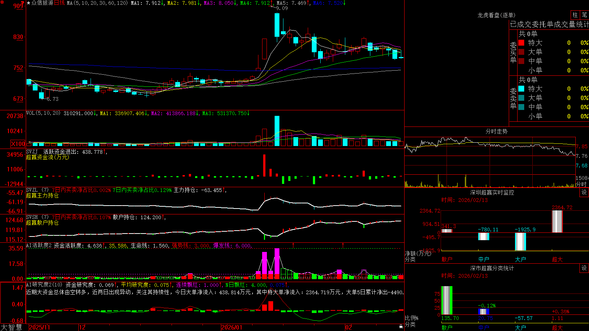589x331 pixels.
Task: Open VOL(5,10,20) indicator parameters
Action: click(x=43, y=113)
